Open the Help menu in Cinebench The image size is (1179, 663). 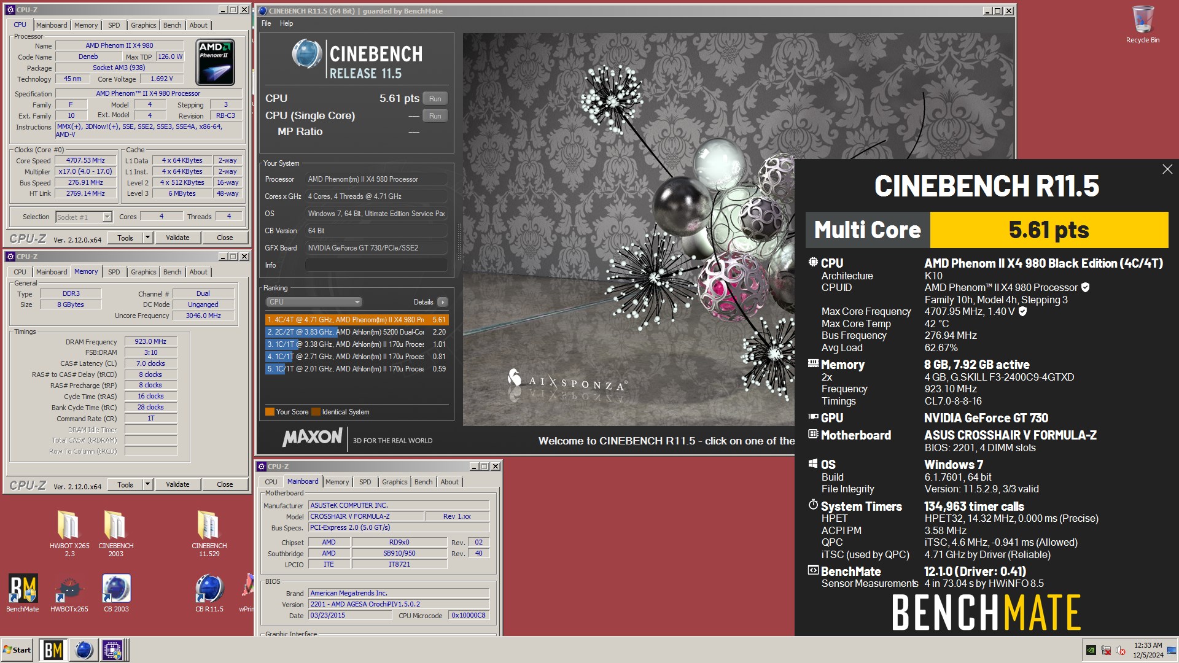click(286, 23)
